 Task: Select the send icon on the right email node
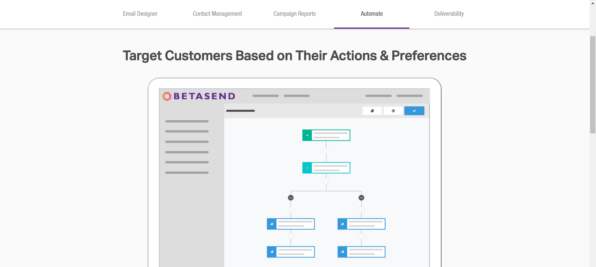(342, 224)
